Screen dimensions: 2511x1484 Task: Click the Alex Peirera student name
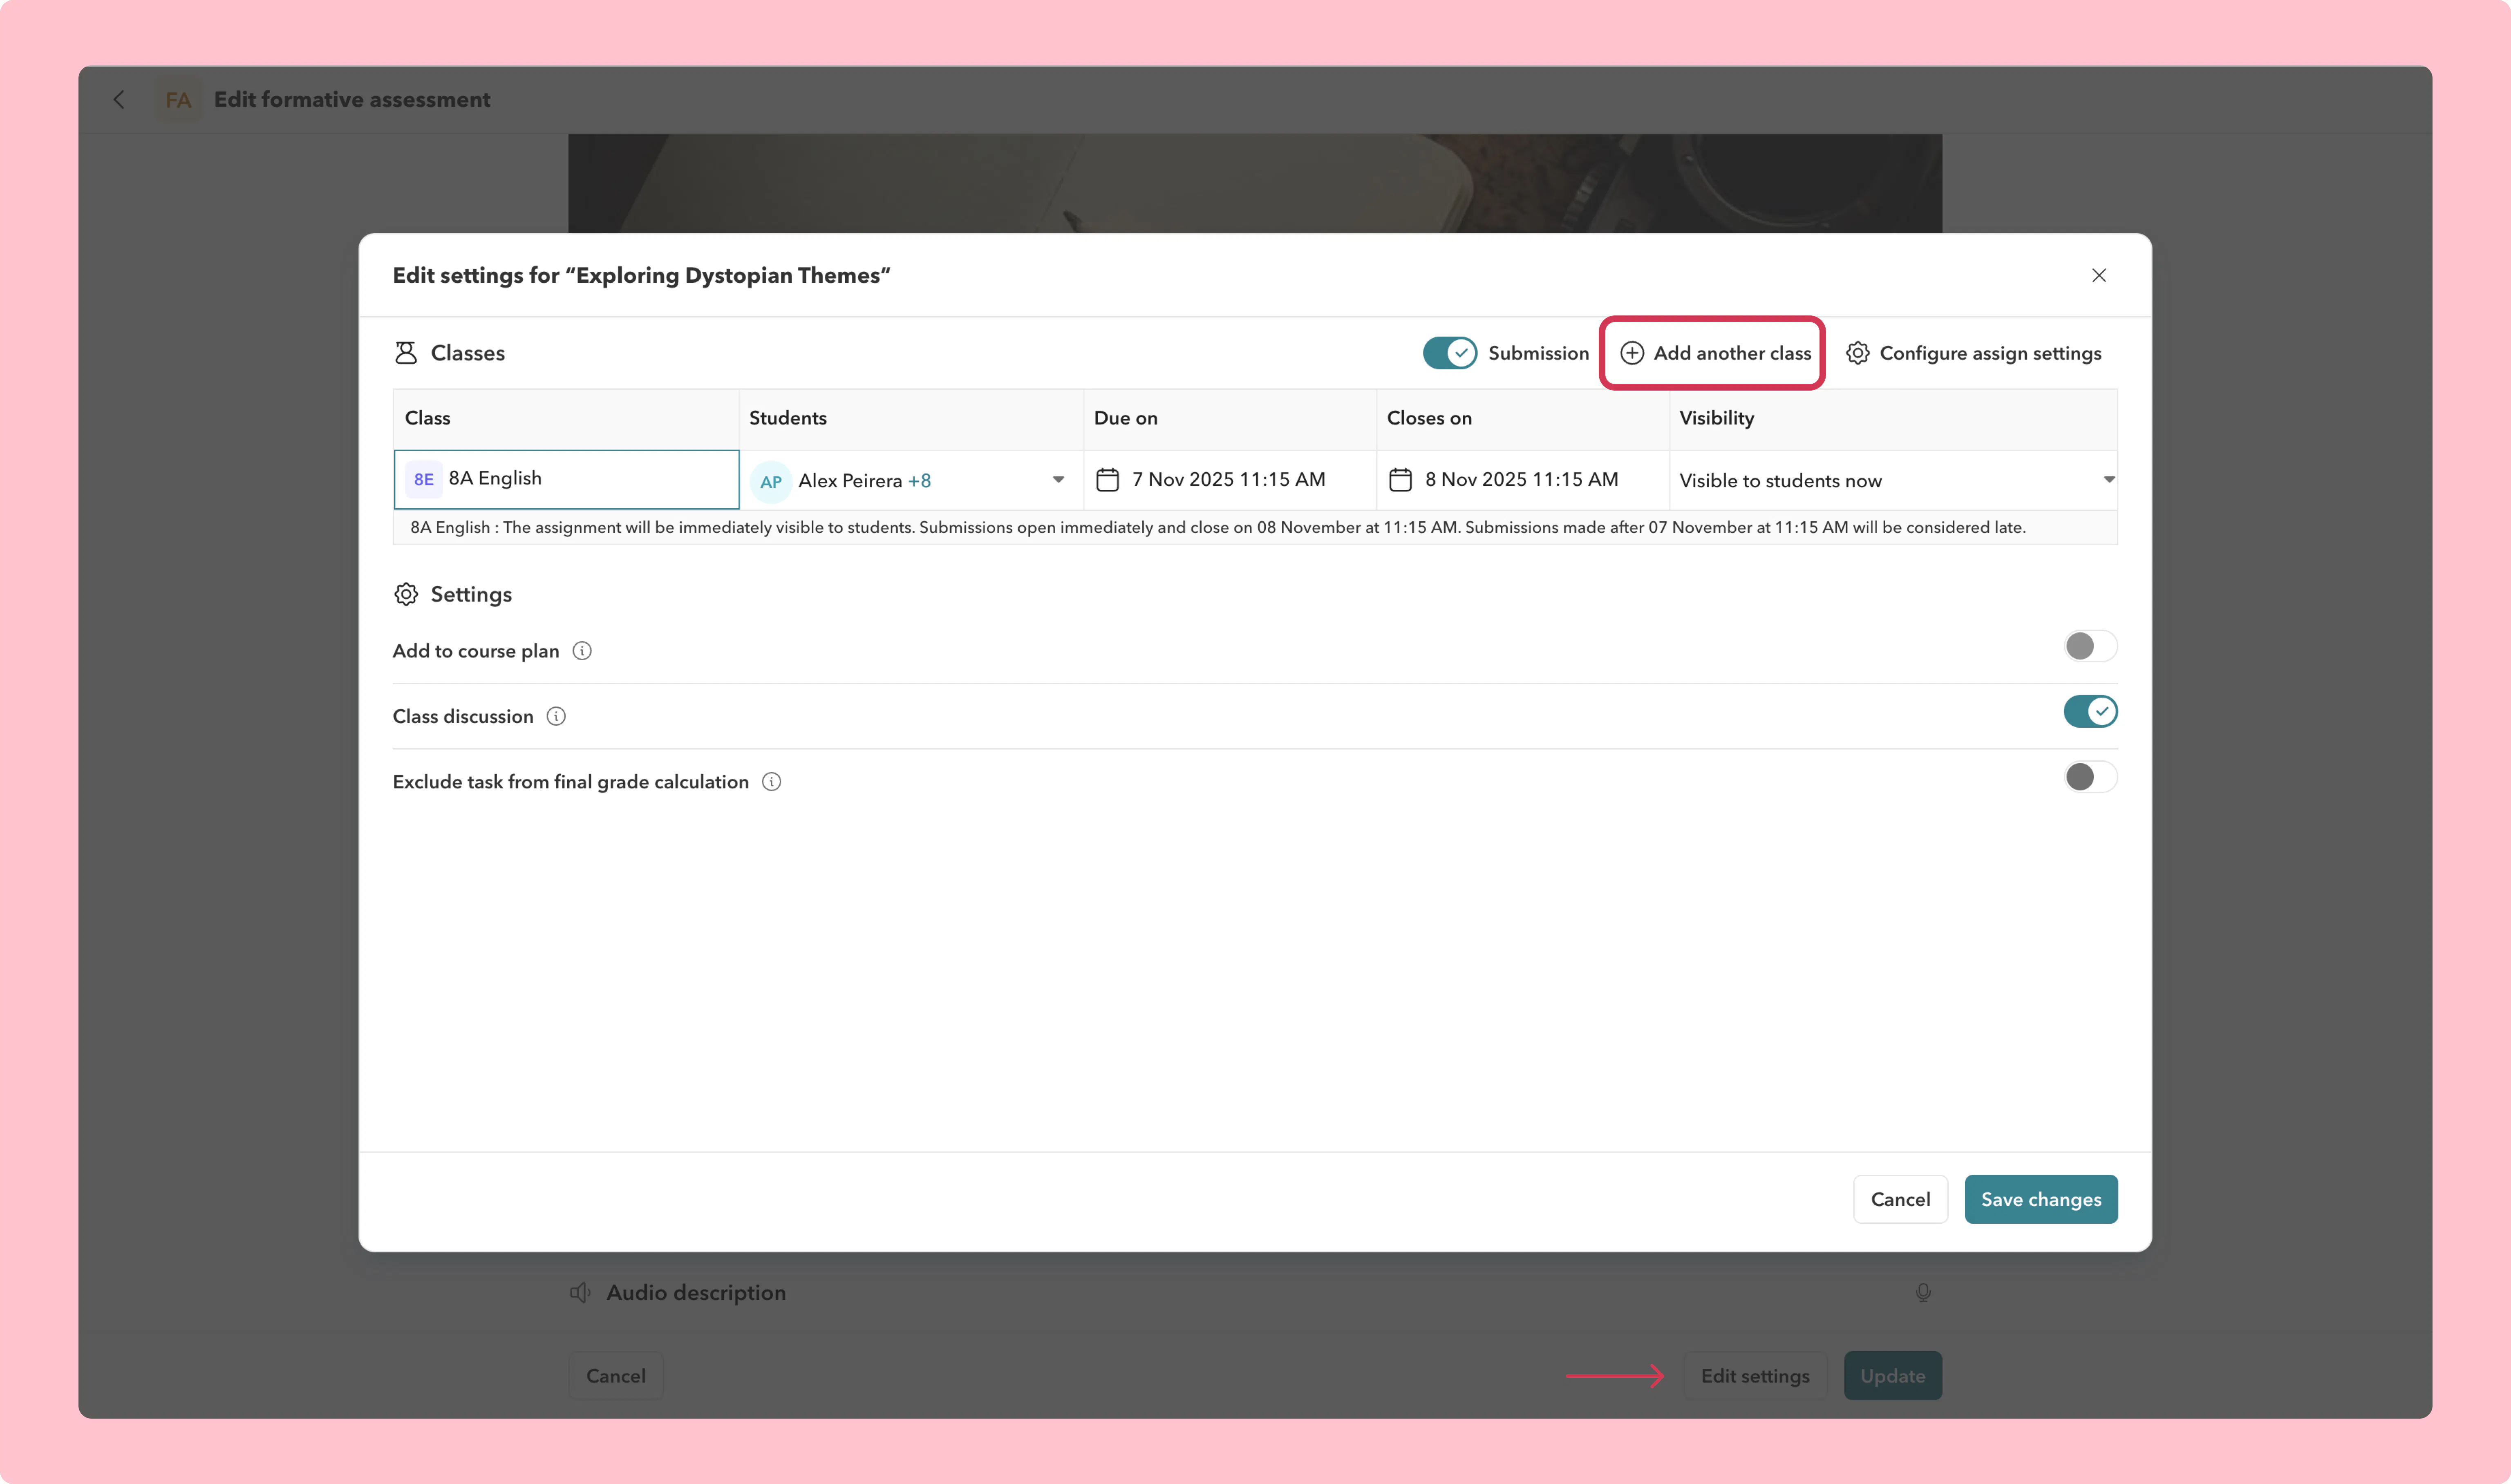pos(850,481)
